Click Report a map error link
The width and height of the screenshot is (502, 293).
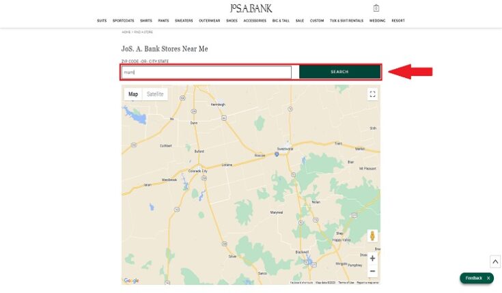(367, 283)
